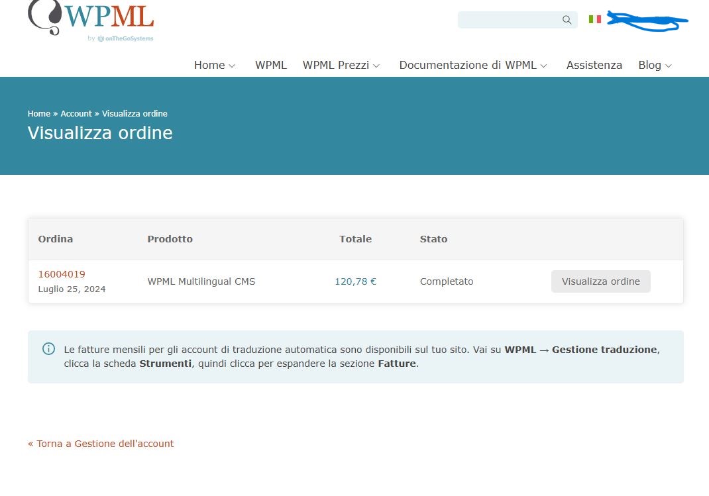Image resolution: width=709 pixels, height=496 pixels.
Task: Click the Visualizza ordine breadcrumb text
Action: (135, 113)
